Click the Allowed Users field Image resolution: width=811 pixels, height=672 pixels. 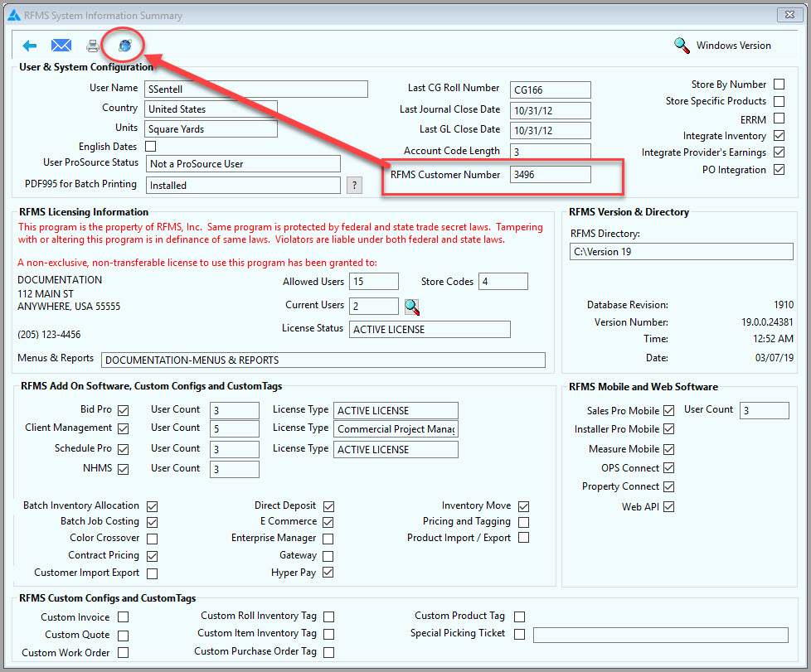click(x=374, y=281)
